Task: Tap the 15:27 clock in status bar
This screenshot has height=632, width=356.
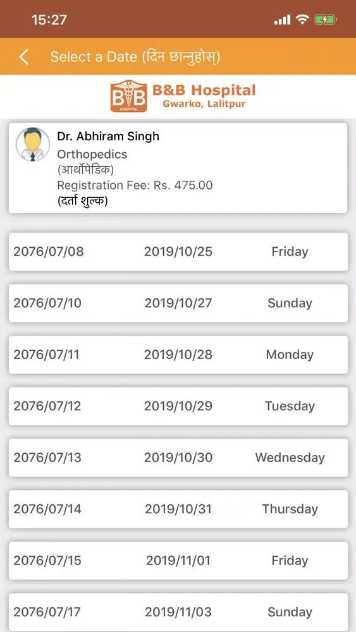Action: click(x=49, y=20)
